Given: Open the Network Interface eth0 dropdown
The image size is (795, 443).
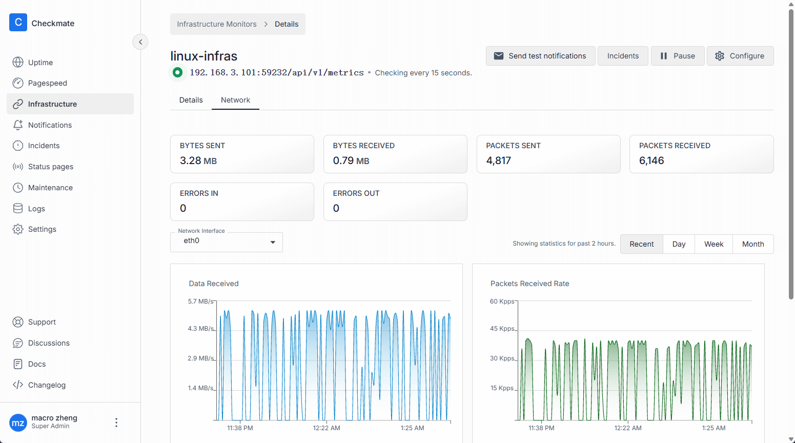Looking at the screenshot, I should click(226, 242).
